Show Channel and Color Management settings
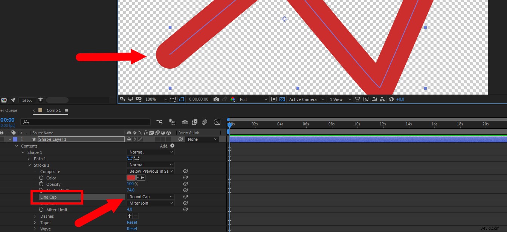This screenshot has width=507, height=232. [x=233, y=99]
